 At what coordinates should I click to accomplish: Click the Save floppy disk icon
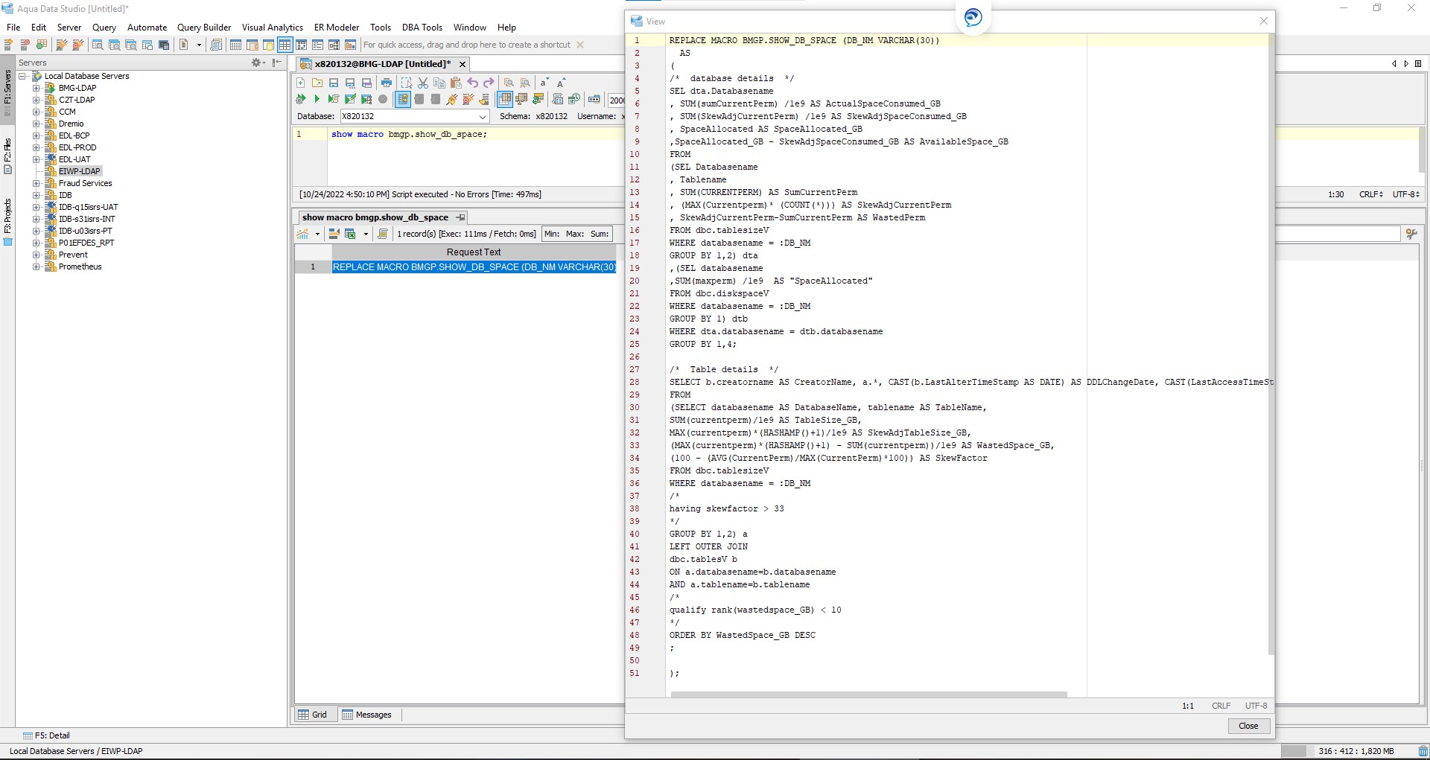334,83
